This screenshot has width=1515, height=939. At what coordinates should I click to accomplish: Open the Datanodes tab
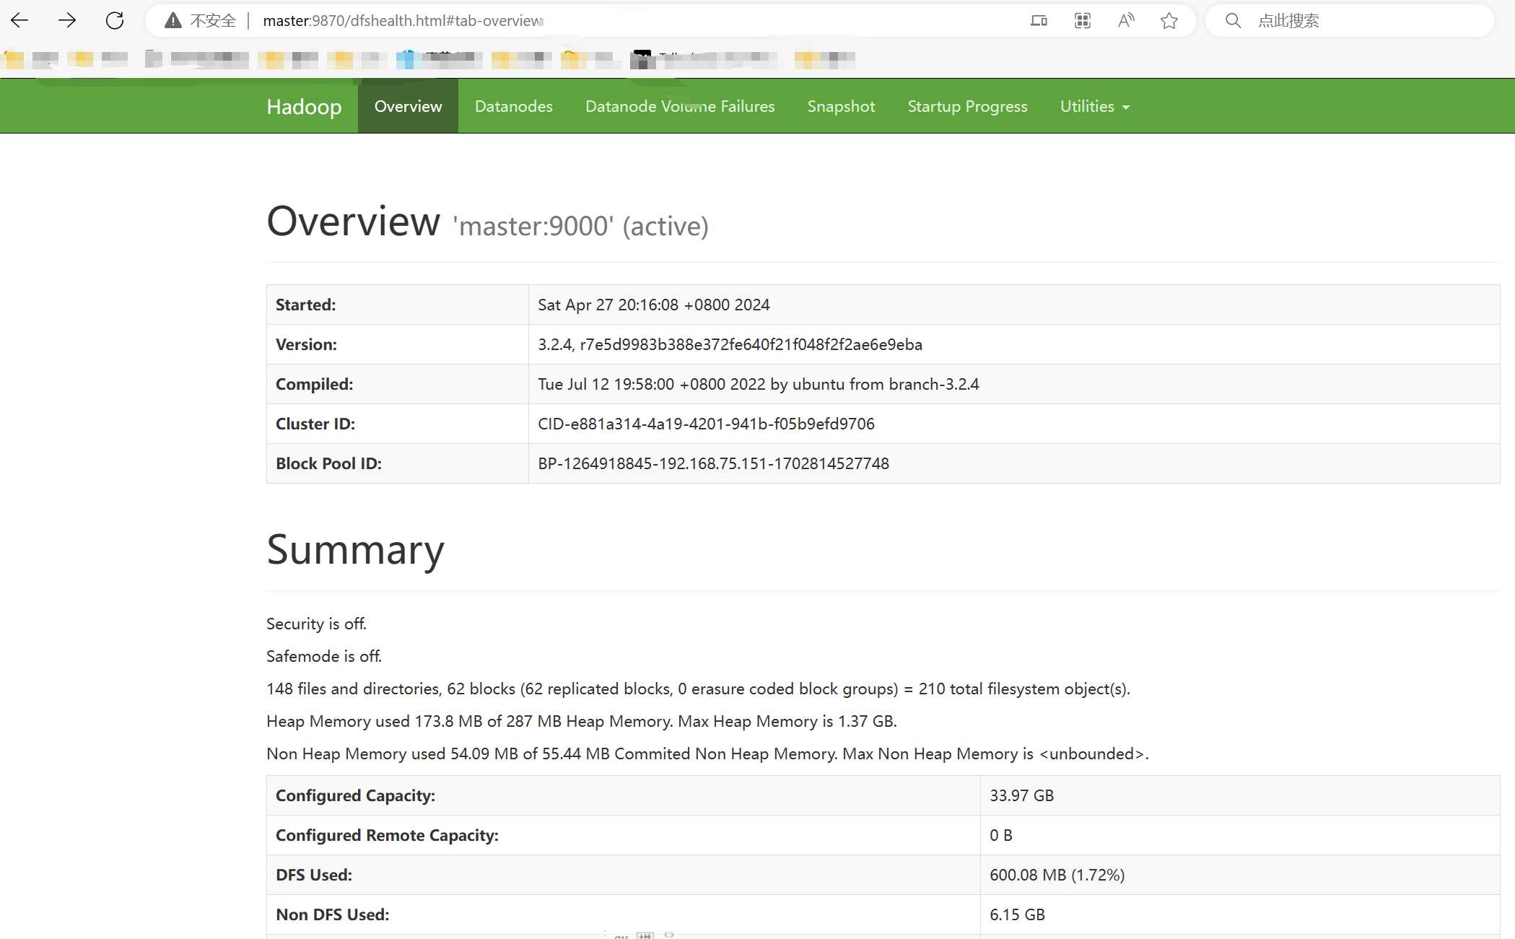click(x=514, y=106)
